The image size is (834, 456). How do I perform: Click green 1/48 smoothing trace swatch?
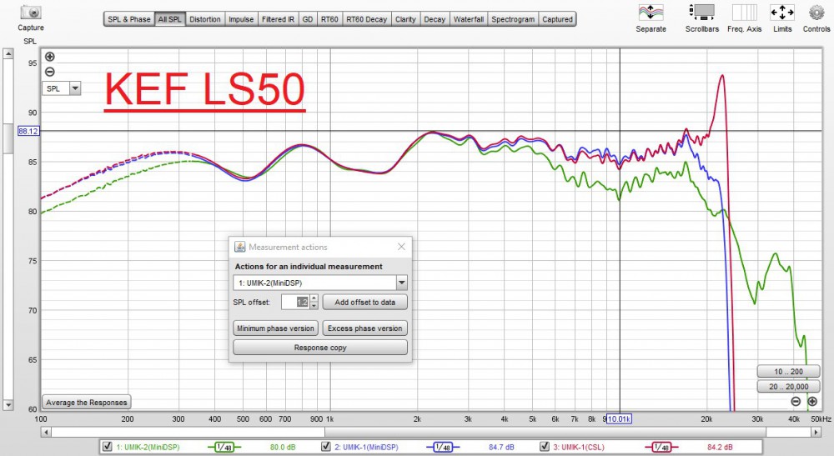pos(224,447)
